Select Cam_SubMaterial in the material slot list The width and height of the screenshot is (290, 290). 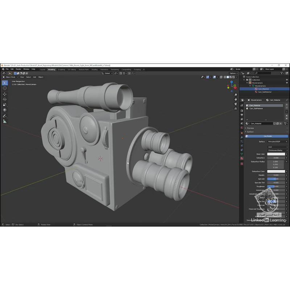(x=256, y=108)
